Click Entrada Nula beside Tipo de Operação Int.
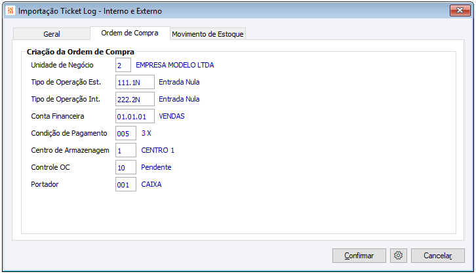Screen dimensions: 476x274 click(x=179, y=99)
